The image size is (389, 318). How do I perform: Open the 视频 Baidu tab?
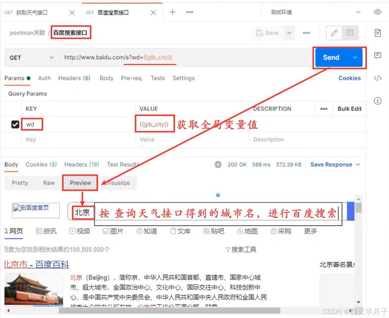pos(80,231)
